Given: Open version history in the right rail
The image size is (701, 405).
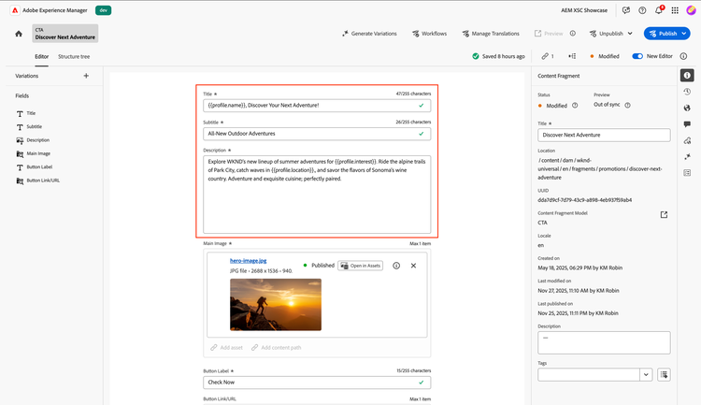Looking at the screenshot, I should tap(687, 92).
